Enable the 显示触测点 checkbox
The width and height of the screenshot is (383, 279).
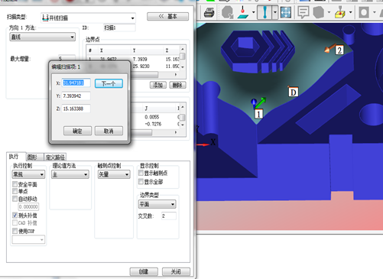tap(141, 173)
